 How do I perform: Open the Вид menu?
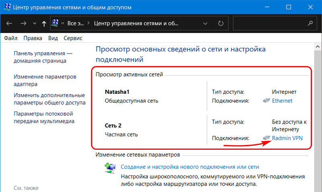pos(53,38)
